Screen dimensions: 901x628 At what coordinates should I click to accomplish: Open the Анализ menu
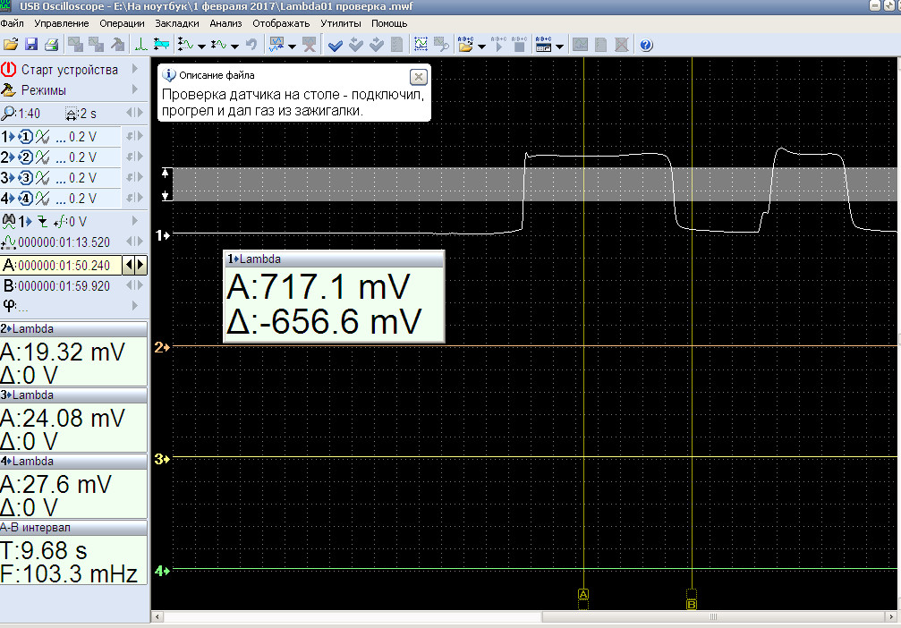[227, 22]
